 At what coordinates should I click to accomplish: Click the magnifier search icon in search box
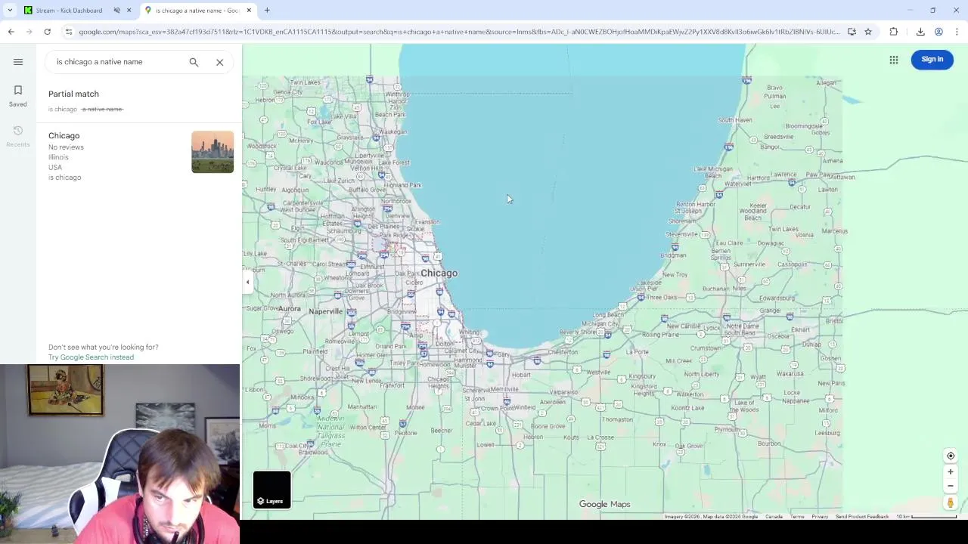(194, 62)
